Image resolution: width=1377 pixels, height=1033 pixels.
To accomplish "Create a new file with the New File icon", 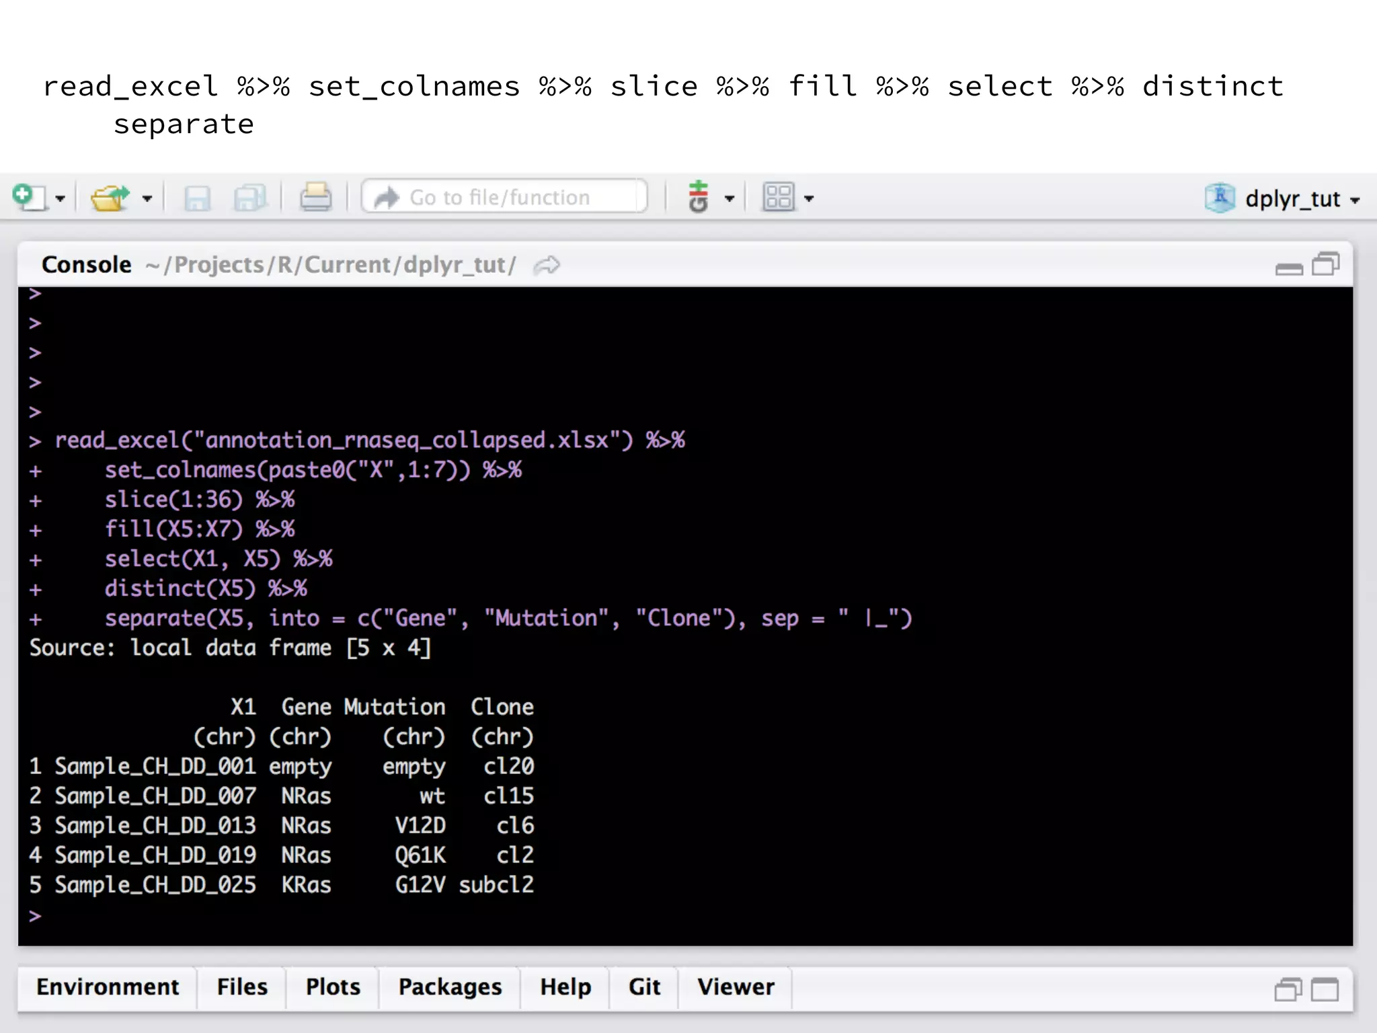I will click(x=29, y=198).
